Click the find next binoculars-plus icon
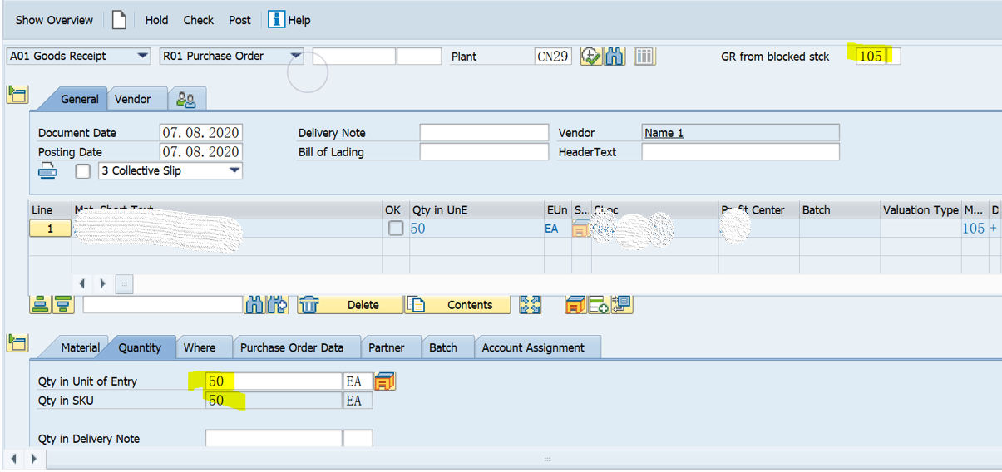 pyautogui.click(x=277, y=305)
